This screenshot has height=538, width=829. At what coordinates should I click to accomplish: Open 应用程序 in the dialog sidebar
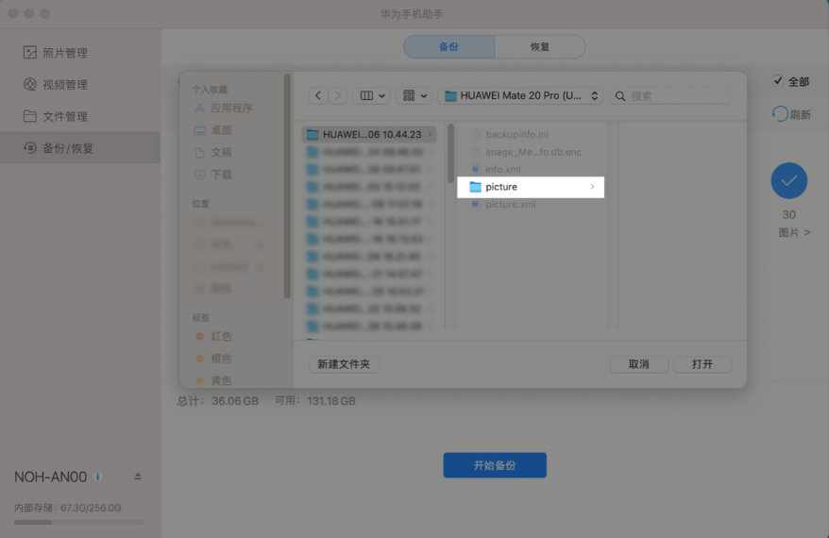(x=224, y=109)
